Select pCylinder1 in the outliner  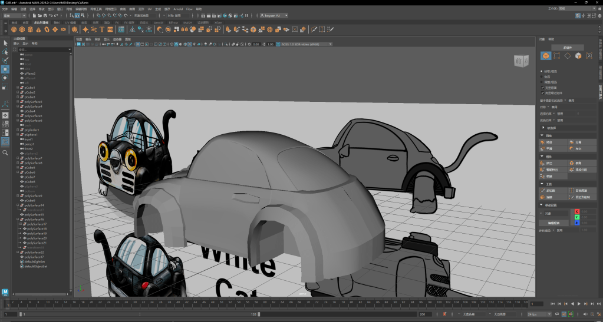coord(31,130)
